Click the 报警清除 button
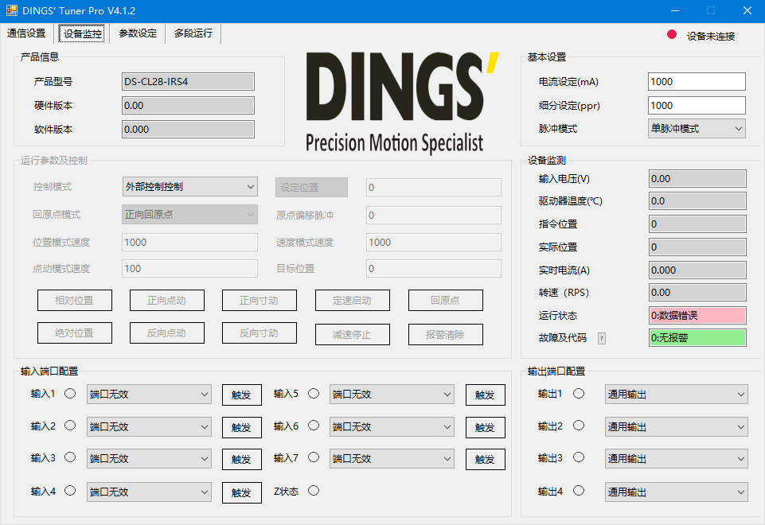 coord(446,334)
